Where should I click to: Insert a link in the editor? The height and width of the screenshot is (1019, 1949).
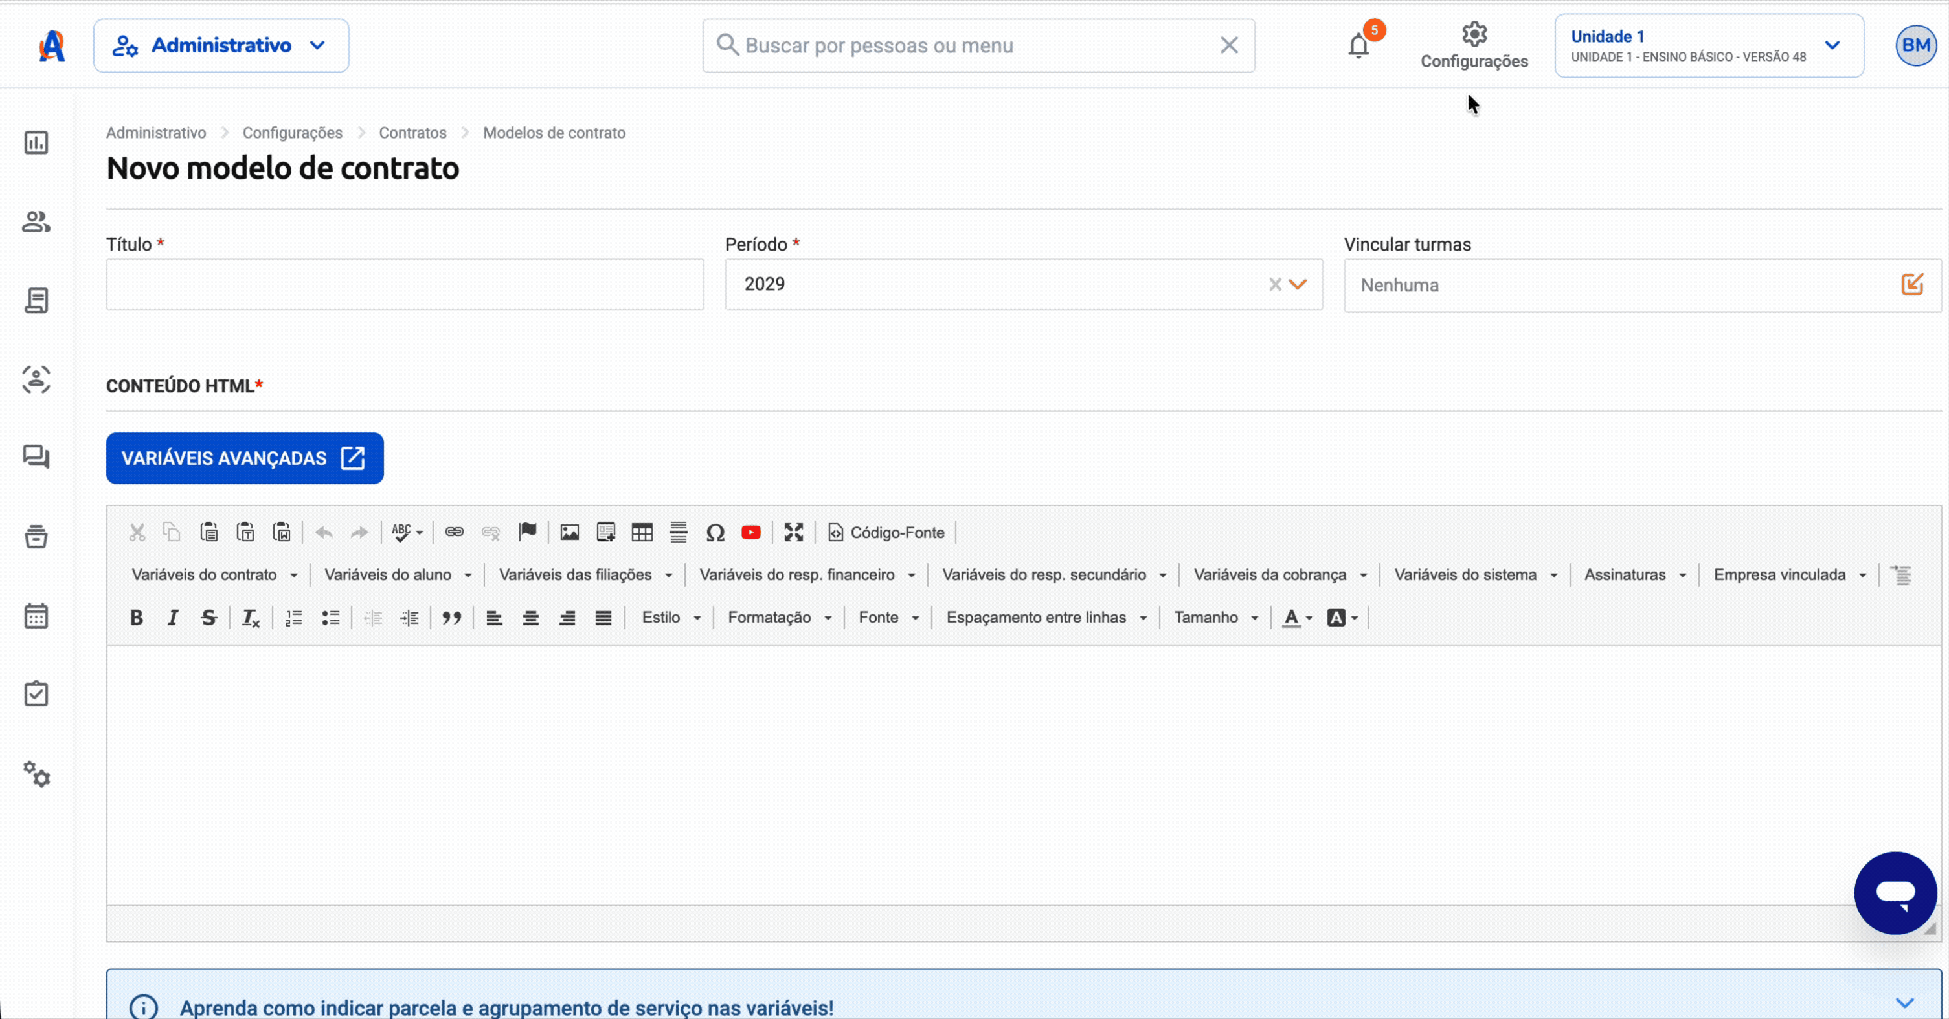(454, 532)
